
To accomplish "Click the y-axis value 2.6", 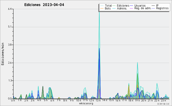I will 10,63.
